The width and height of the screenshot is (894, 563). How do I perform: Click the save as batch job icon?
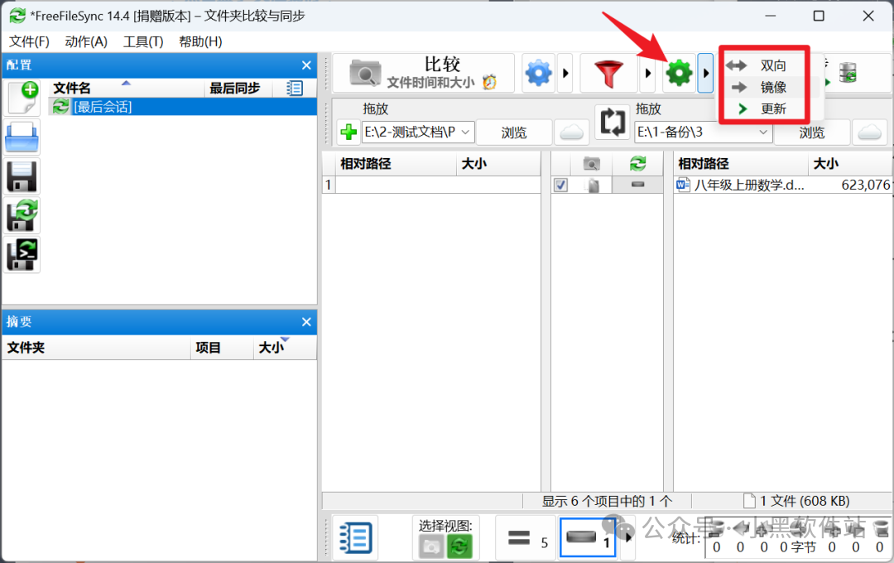(22, 254)
